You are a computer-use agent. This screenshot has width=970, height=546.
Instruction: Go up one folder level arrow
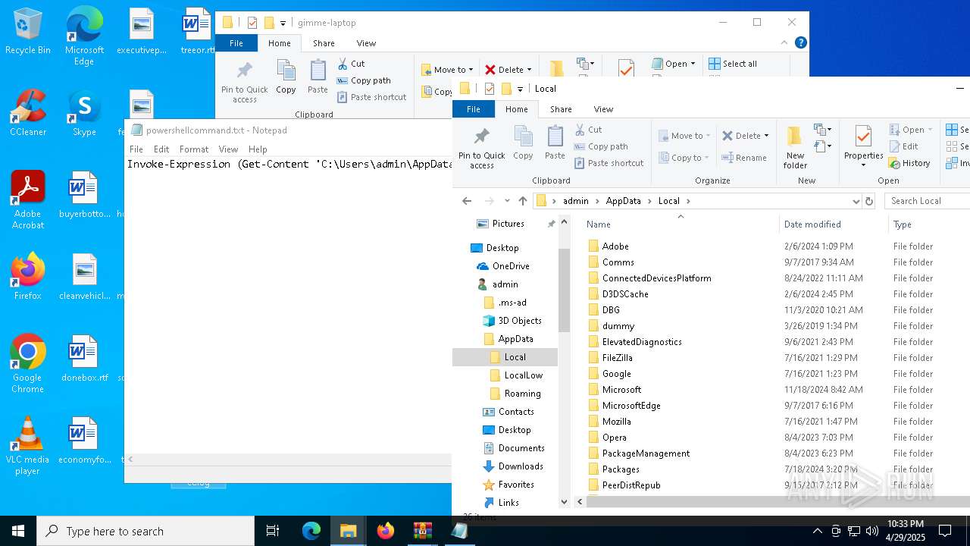523,201
